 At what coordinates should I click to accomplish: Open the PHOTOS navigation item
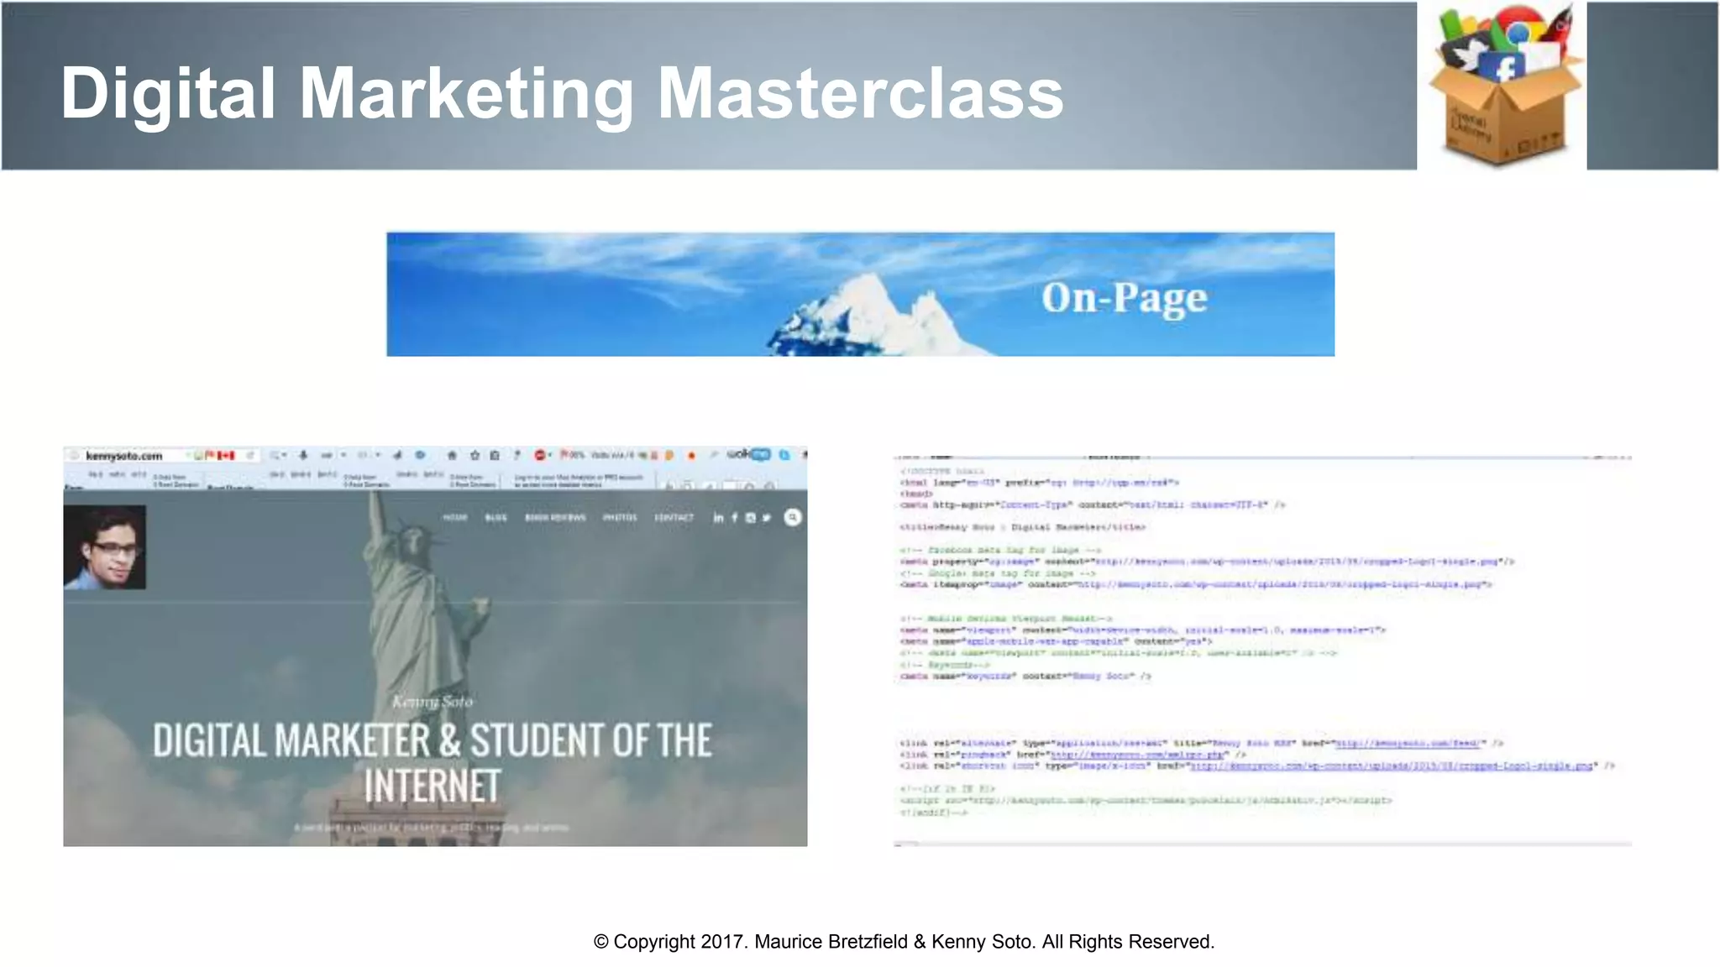coord(620,518)
